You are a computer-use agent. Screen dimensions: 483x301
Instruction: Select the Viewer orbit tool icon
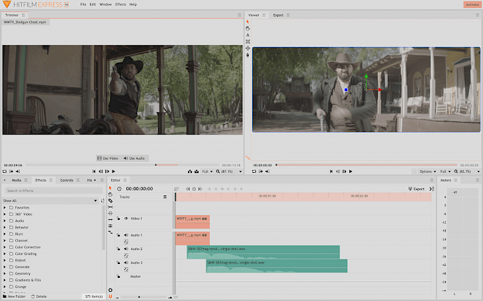(247, 48)
